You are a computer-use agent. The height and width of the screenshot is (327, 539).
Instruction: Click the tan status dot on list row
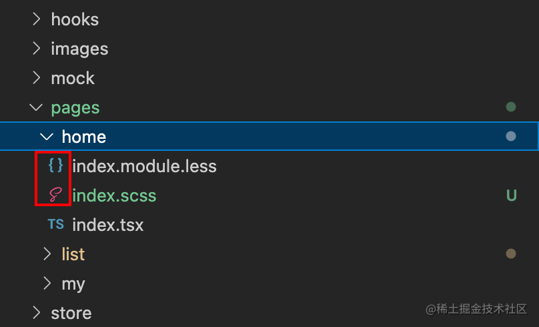coord(511,254)
